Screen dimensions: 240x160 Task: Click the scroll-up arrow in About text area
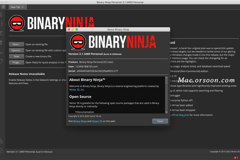point(166,78)
